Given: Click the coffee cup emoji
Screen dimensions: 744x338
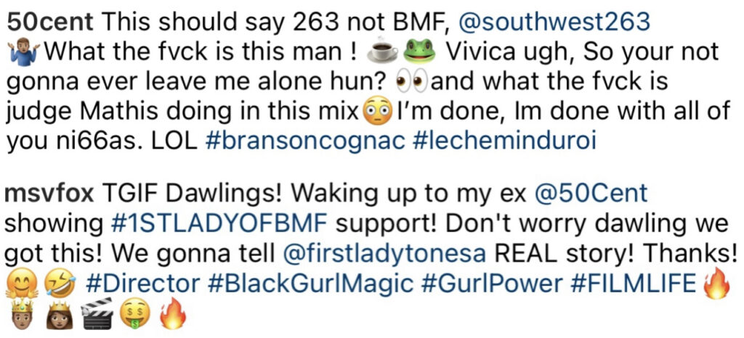Looking at the screenshot, I should click(x=382, y=52).
